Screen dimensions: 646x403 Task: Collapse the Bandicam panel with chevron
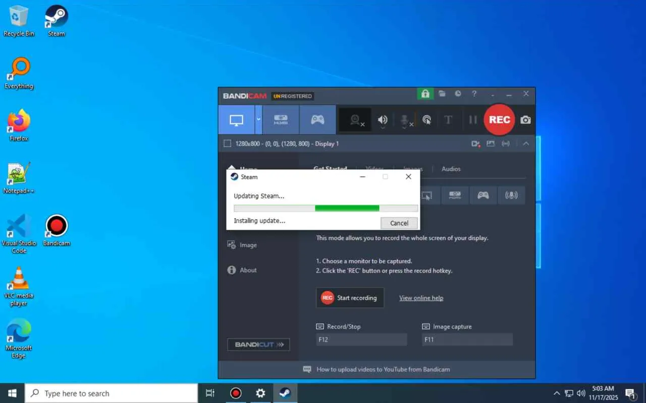[x=526, y=144]
